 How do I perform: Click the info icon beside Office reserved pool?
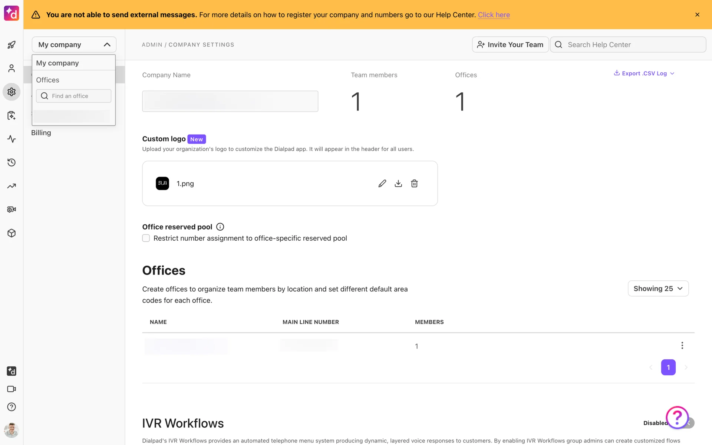point(220,227)
